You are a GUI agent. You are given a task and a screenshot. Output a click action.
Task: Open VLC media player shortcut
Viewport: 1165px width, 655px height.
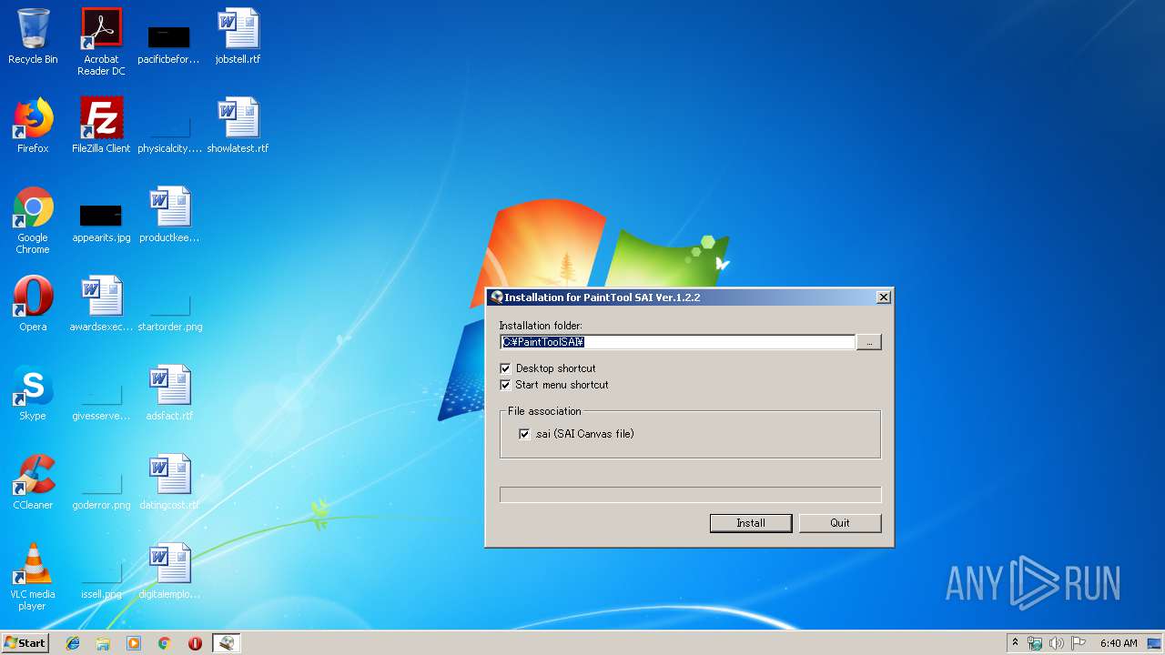33,577
